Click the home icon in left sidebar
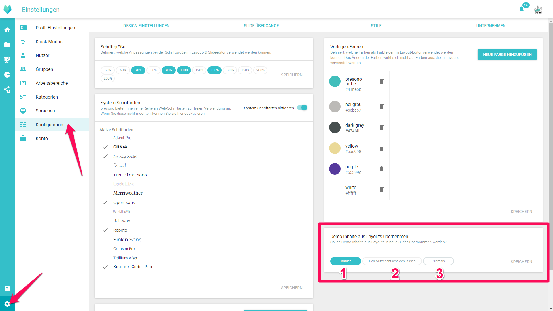The width and height of the screenshot is (553, 311). pyautogui.click(x=7, y=30)
